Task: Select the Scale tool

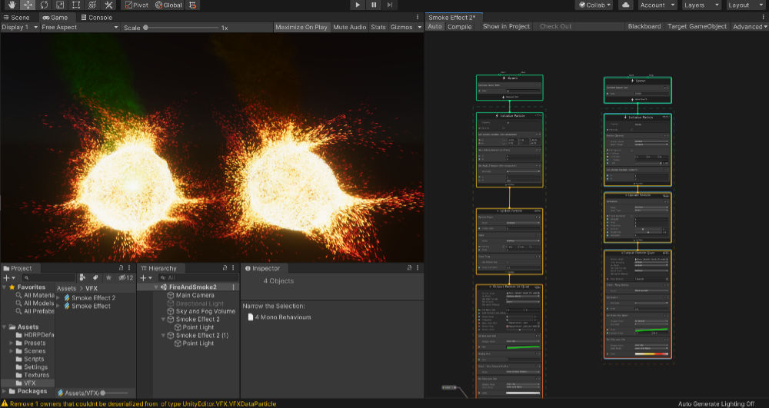Action: (x=59, y=5)
